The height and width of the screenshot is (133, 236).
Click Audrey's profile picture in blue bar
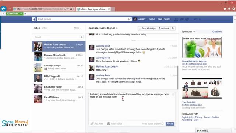point(135,19)
